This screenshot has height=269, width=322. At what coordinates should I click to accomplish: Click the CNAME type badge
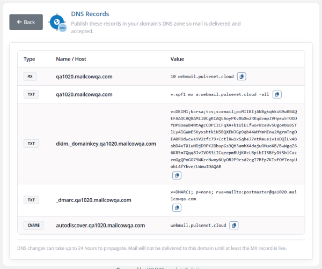(x=33, y=226)
